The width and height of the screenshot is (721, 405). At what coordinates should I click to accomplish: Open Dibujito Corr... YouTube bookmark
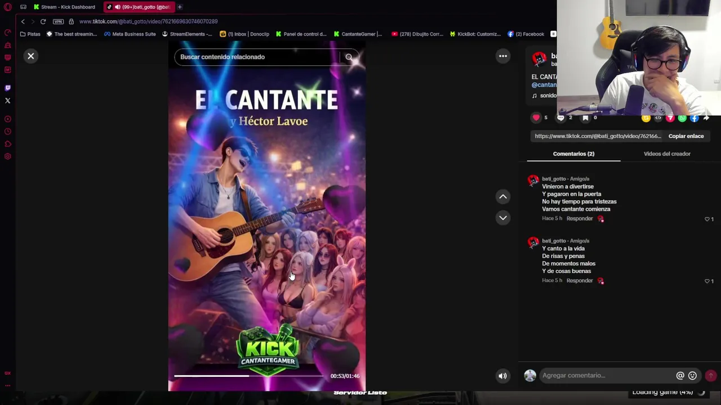tap(417, 34)
